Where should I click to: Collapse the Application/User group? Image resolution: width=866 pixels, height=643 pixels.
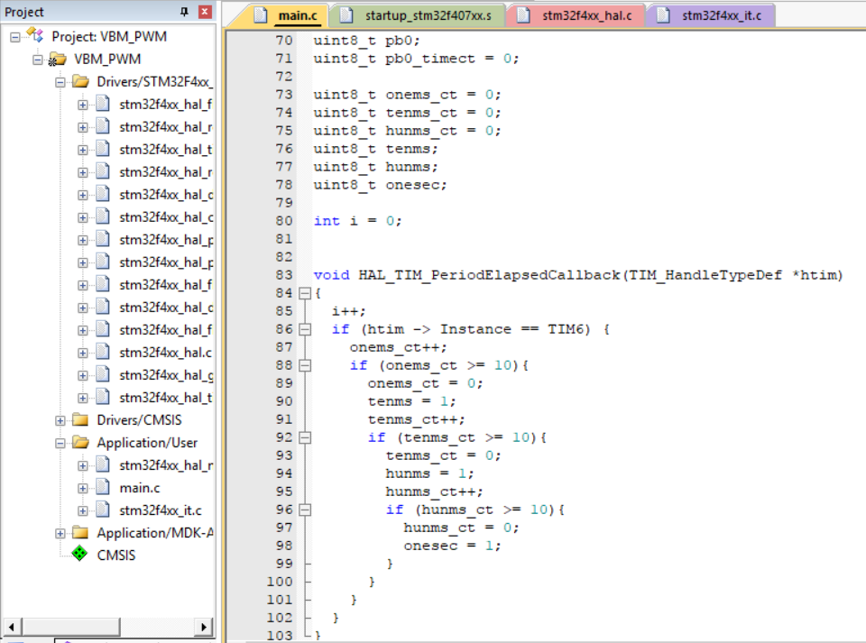60,443
